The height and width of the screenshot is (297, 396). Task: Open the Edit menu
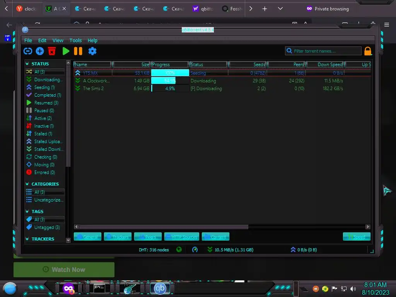click(42, 40)
